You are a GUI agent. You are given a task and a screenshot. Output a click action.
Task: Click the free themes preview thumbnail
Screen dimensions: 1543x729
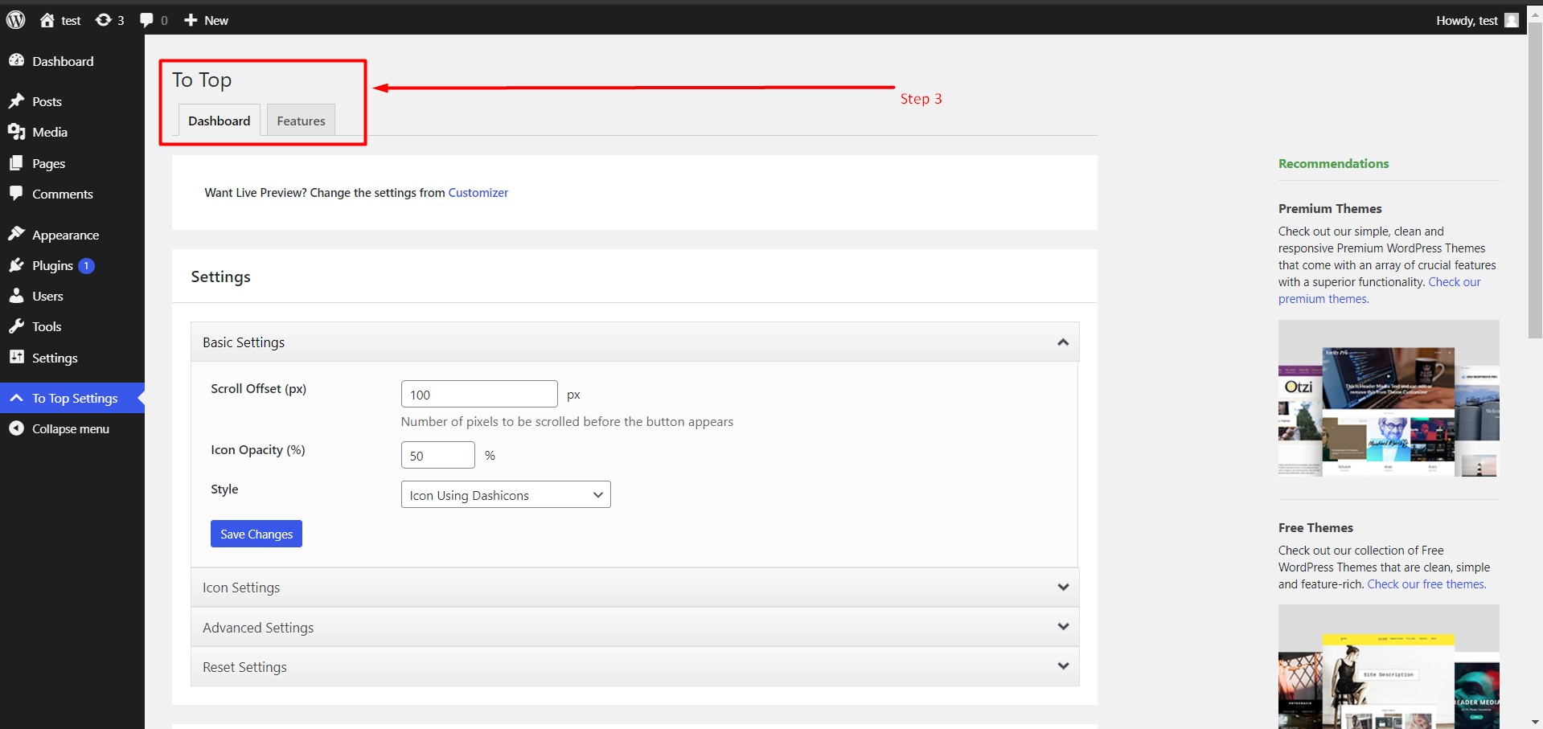[1389, 666]
